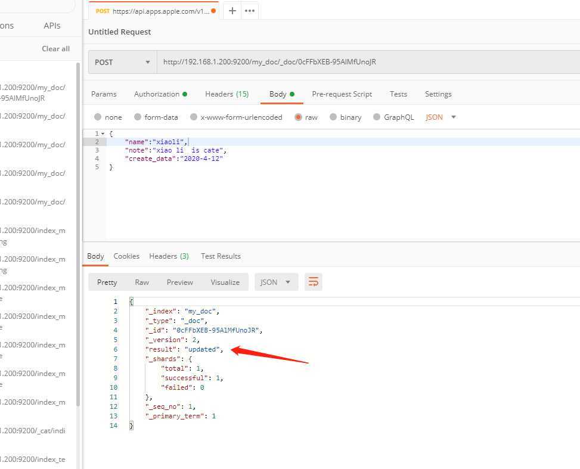Click the "_index": "my_doc" response line
Image resolution: width=580 pixels, height=469 pixels.
point(182,311)
